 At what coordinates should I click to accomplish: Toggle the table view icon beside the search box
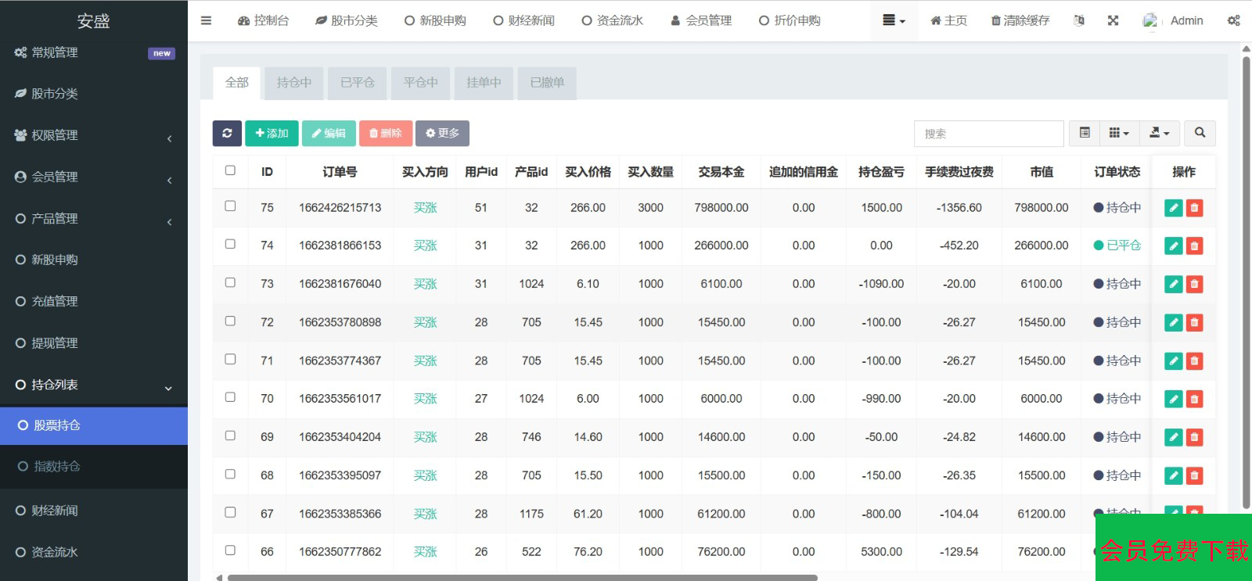tap(1085, 134)
